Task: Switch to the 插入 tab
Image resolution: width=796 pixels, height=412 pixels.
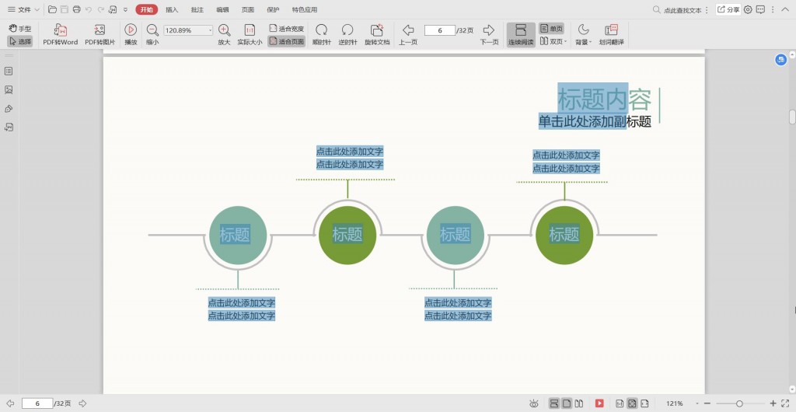Action: click(x=172, y=9)
